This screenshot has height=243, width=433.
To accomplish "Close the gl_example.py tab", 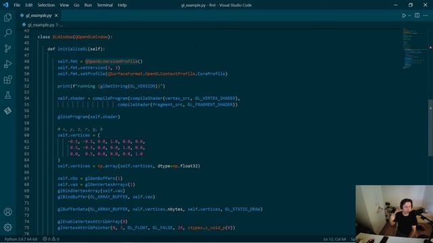I will coord(56,16).
